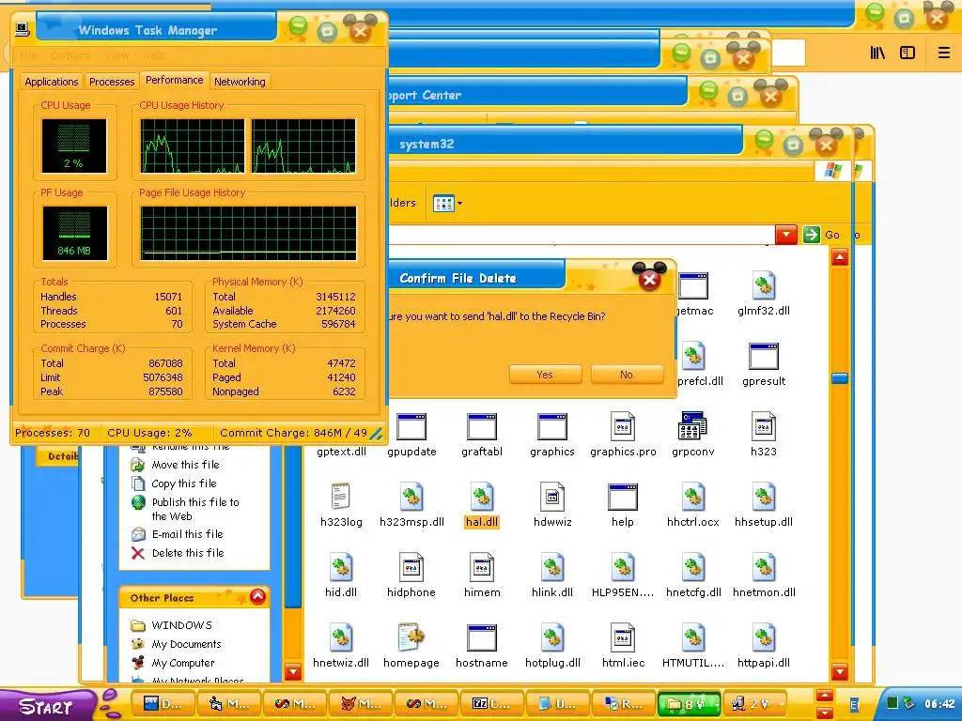The image size is (962, 721).
Task: Select the himem file icon
Action: click(x=482, y=567)
